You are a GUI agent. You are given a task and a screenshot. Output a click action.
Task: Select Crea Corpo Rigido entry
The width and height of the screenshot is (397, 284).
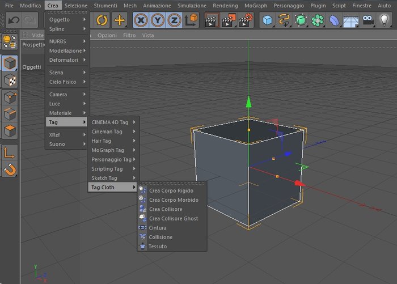(x=172, y=190)
